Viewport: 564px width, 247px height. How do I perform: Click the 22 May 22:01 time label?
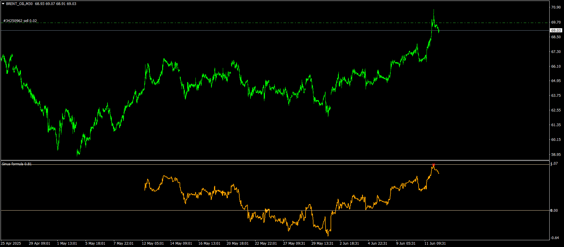(266, 243)
